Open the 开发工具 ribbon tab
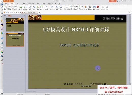This screenshot has height=95, width=132. (x=50, y=4)
